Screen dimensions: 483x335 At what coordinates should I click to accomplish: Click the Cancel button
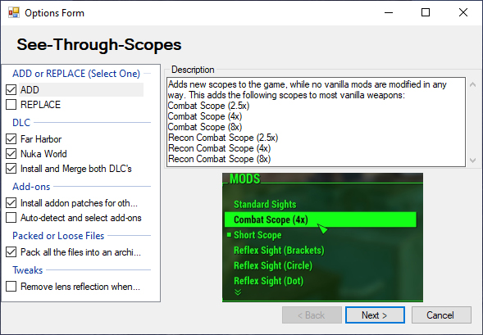point(441,315)
